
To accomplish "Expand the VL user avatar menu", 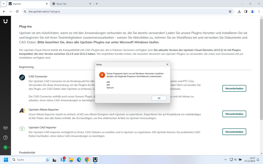I will 7,147.
